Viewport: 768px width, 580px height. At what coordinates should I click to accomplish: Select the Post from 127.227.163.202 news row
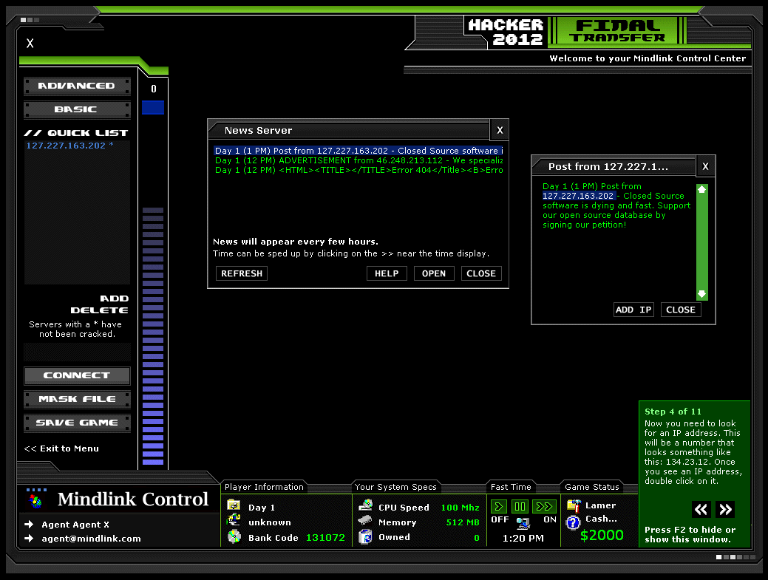tap(358, 151)
